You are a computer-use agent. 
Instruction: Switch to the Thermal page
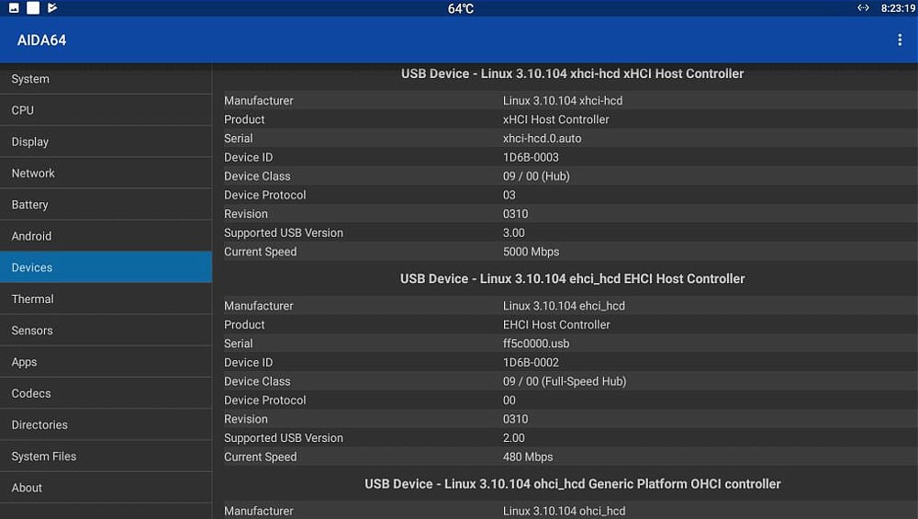106,299
